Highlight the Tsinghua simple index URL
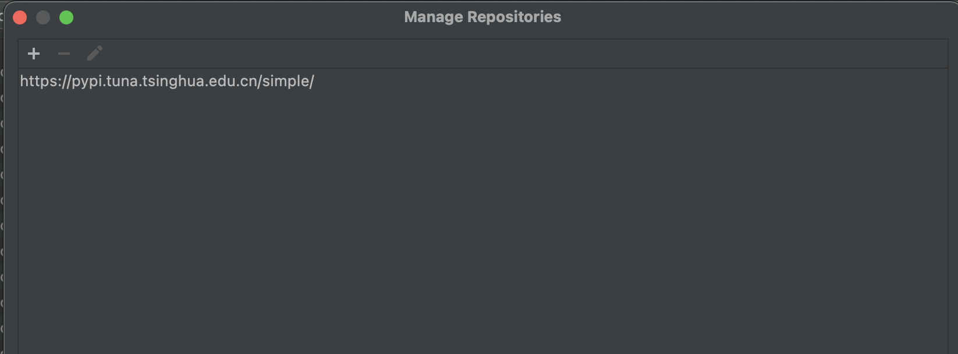The width and height of the screenshot is (958, 354). [x=167, y=81]
